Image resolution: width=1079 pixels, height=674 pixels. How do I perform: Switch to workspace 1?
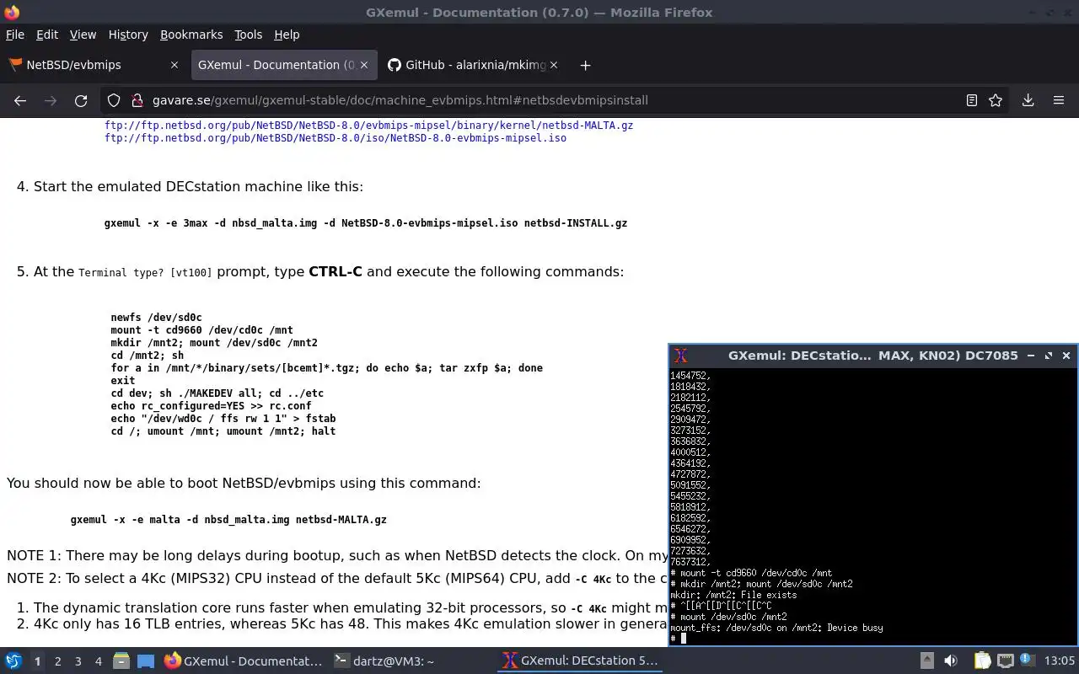tap(37, 661)
